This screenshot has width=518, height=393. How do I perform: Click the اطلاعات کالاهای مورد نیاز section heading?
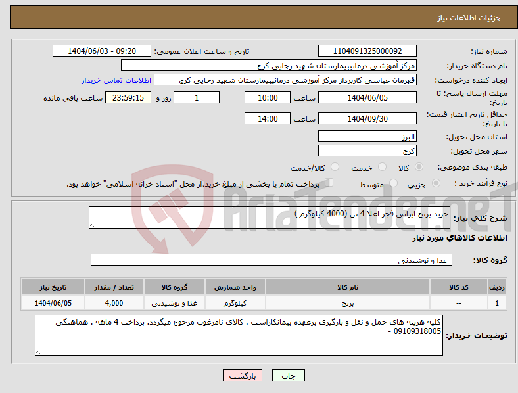point(459,238)
